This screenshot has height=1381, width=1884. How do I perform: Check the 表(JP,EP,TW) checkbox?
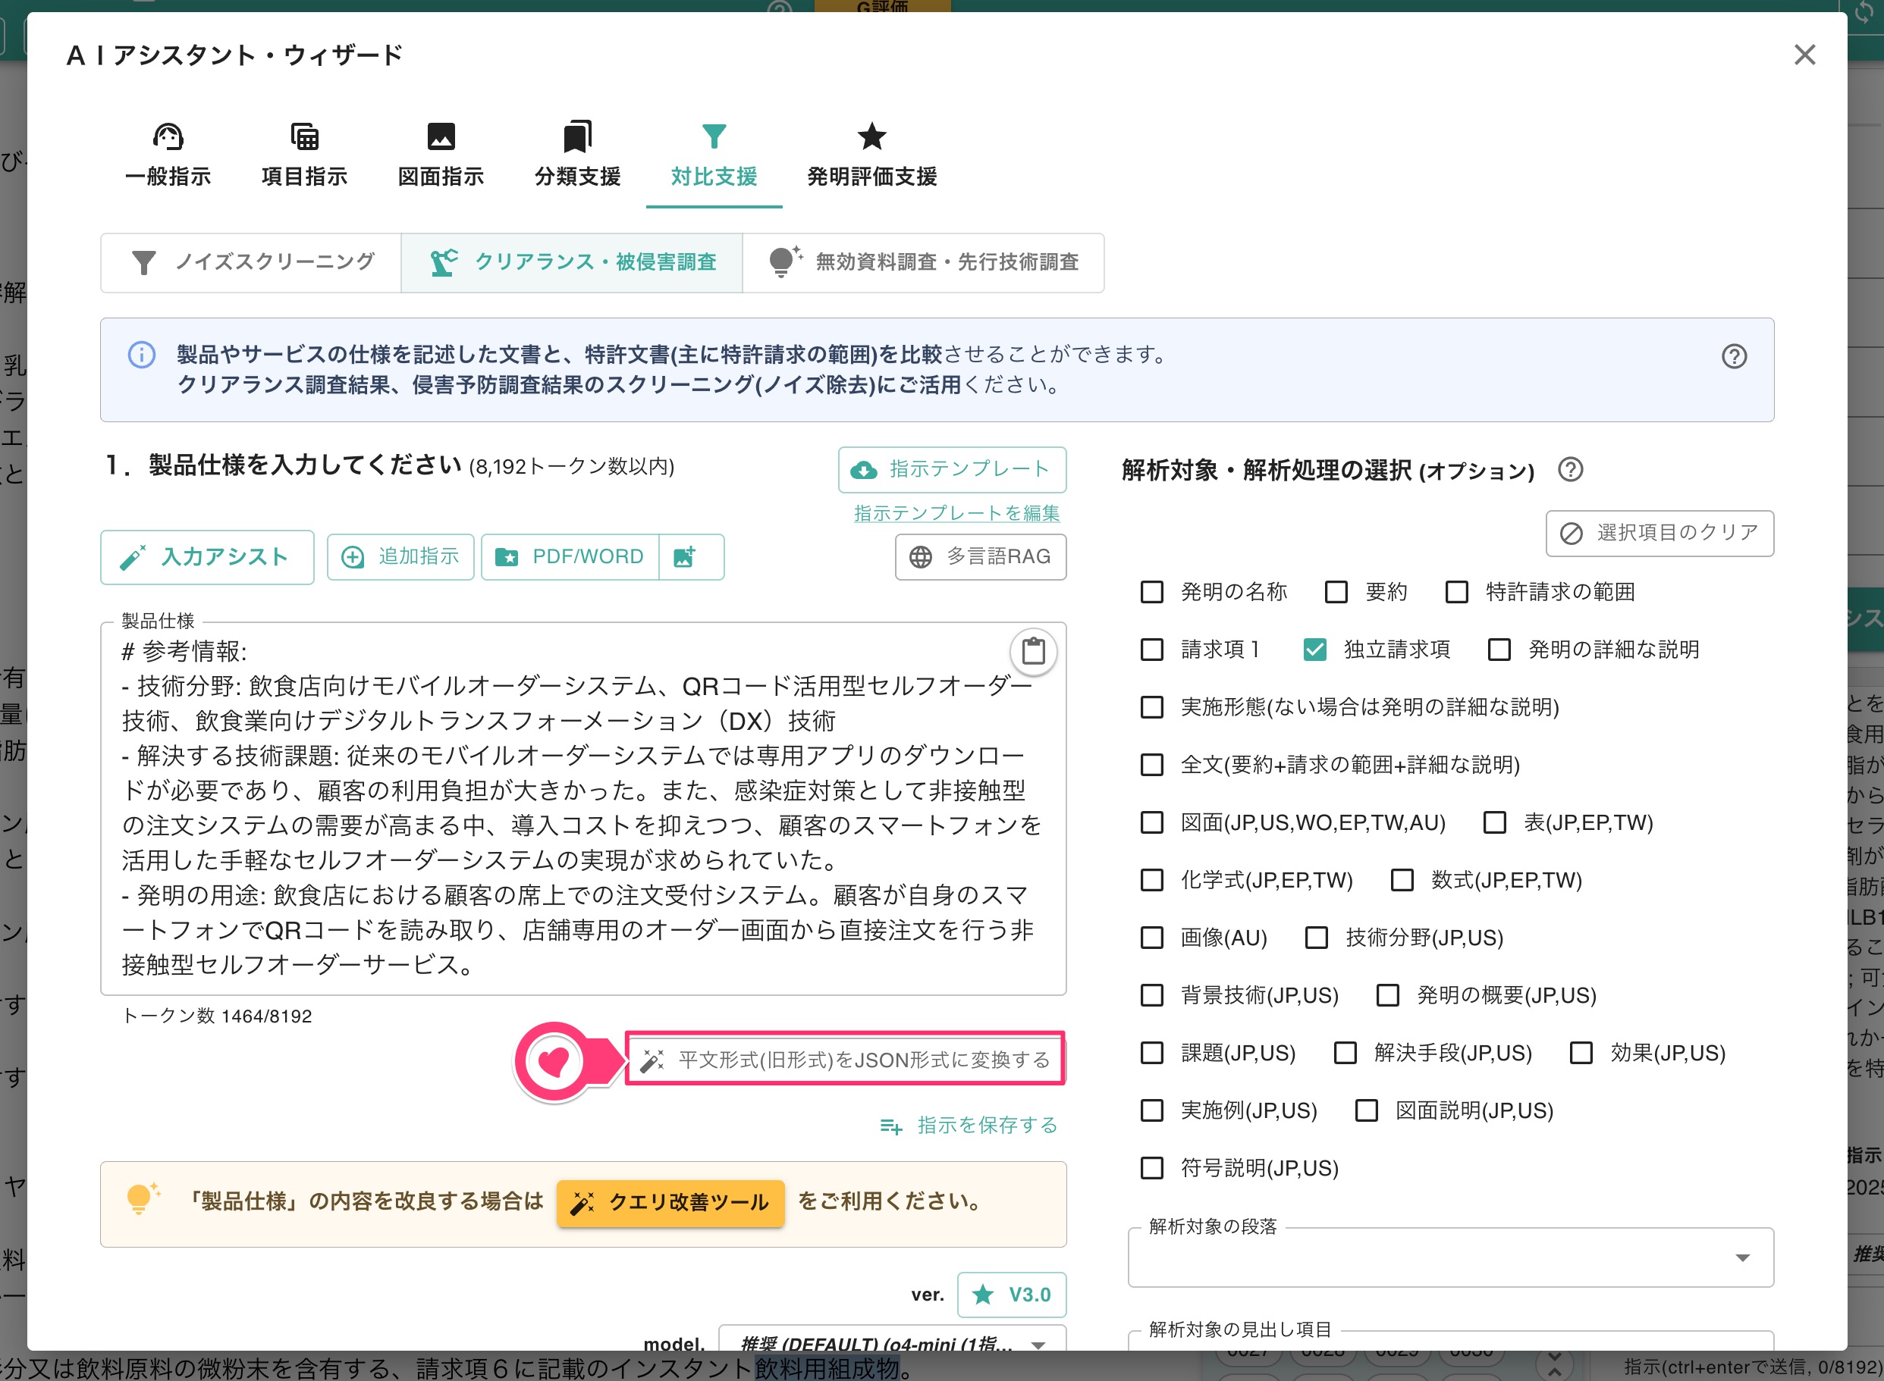pyautogui.click(x=1494, y=823)
